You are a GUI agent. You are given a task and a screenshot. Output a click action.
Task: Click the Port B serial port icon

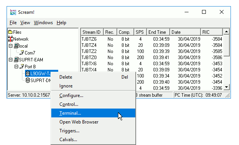(22, 66)
